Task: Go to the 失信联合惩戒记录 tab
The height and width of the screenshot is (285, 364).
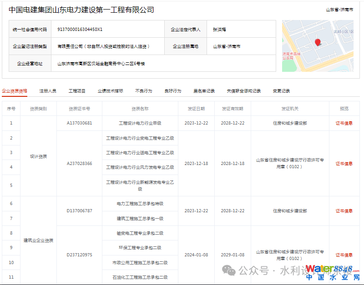Action: 244,91
